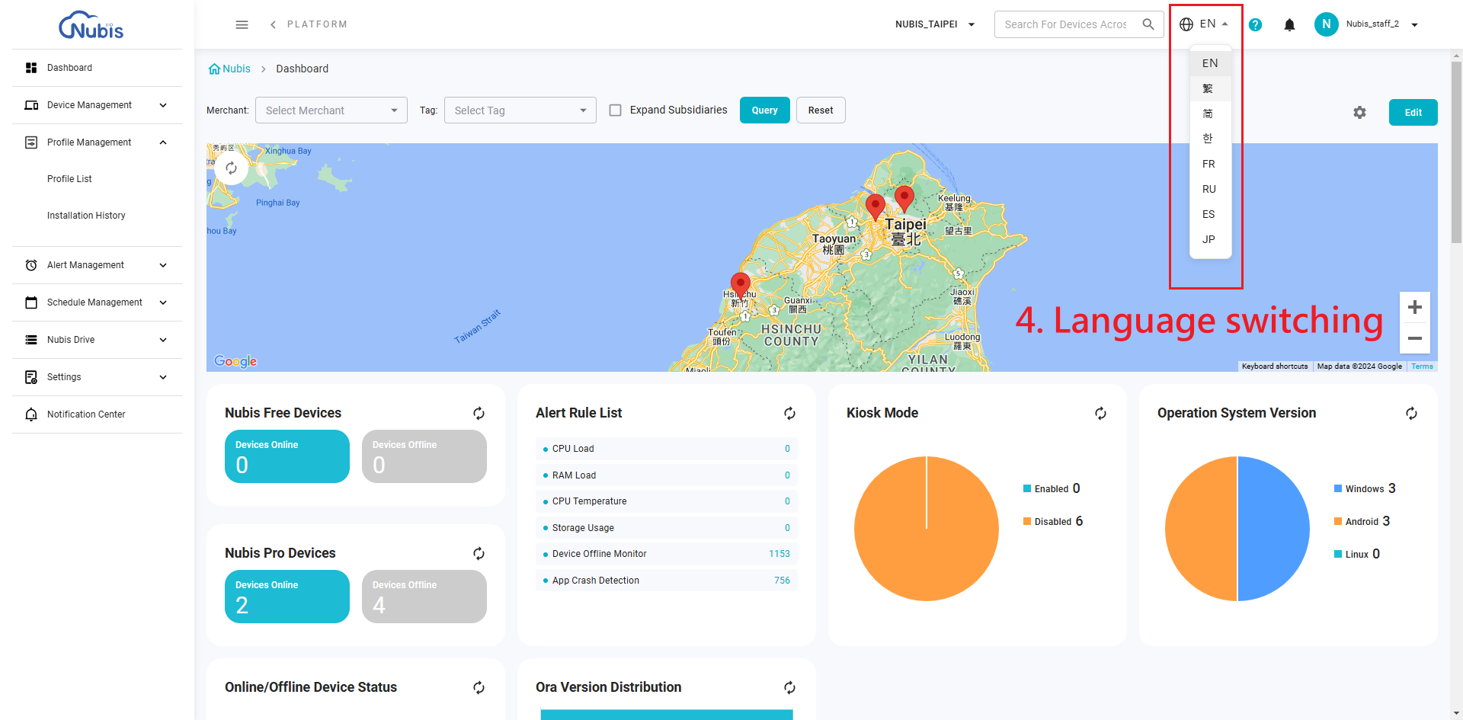The image size is (1463, 720).
Task: Select EN in language list
Action: [x=1210, y=63]
